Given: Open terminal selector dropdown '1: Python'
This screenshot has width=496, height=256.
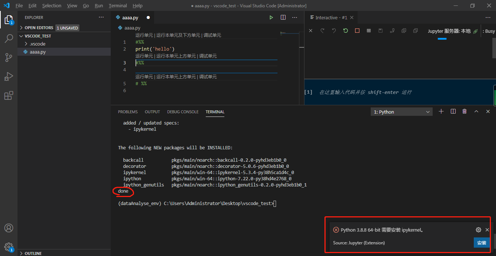Looking at the screenshot, I should point(402,112).
